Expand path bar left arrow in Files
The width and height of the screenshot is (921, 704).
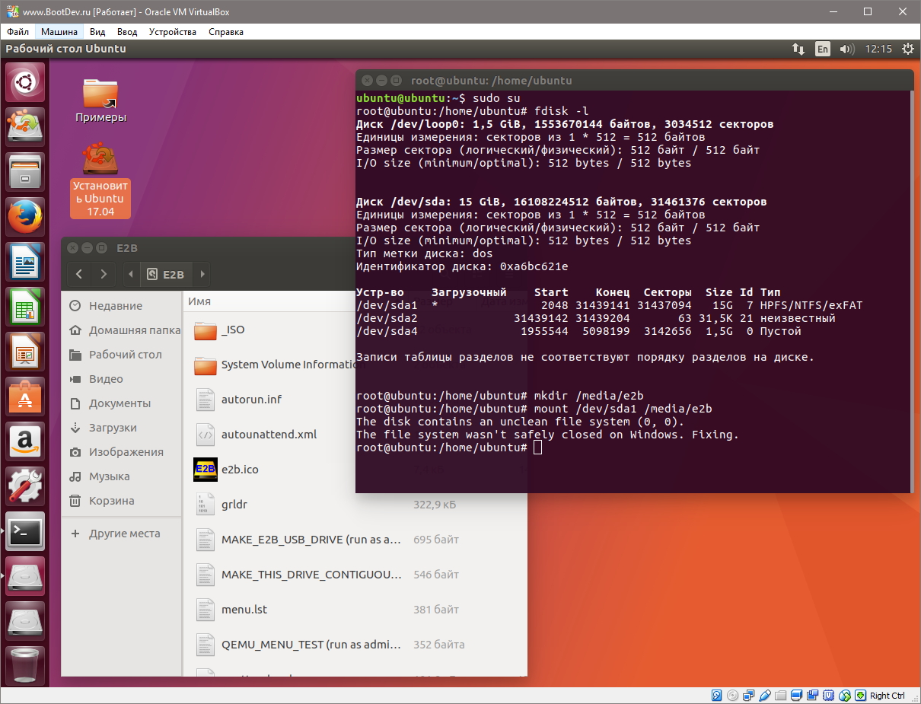[x=131, y=274]
